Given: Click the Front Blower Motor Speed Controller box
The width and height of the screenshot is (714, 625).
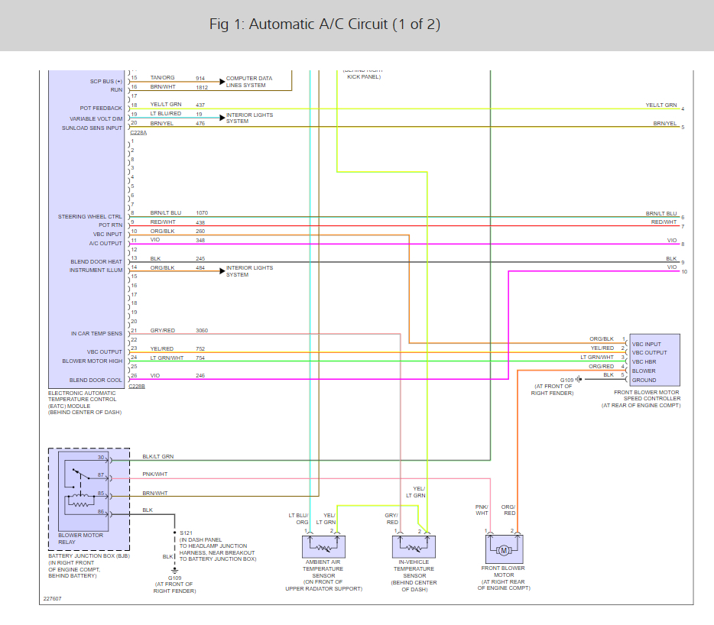Looking at the screenshot, I should tap(655, 360).
